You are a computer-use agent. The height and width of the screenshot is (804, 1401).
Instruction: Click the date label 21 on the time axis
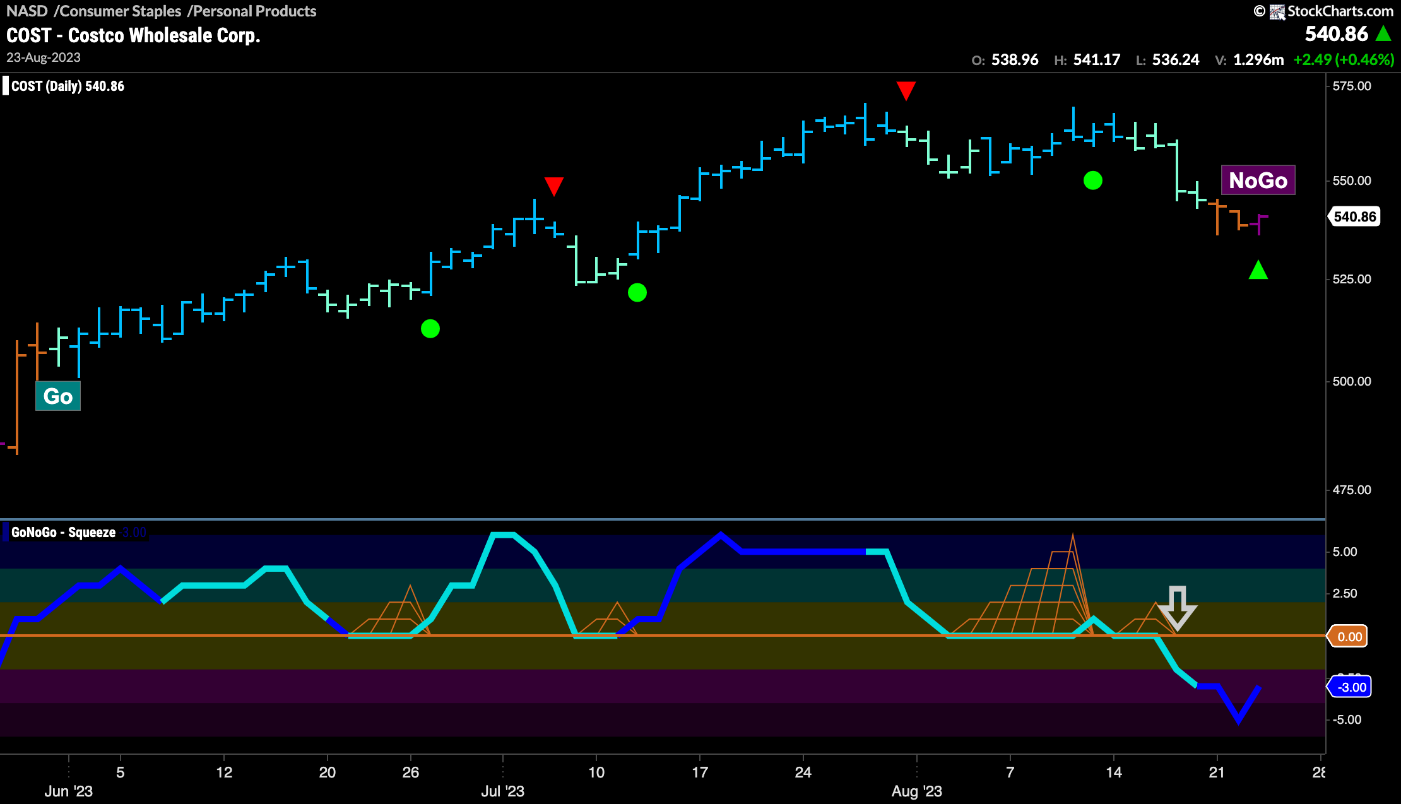click(1217, 772)
